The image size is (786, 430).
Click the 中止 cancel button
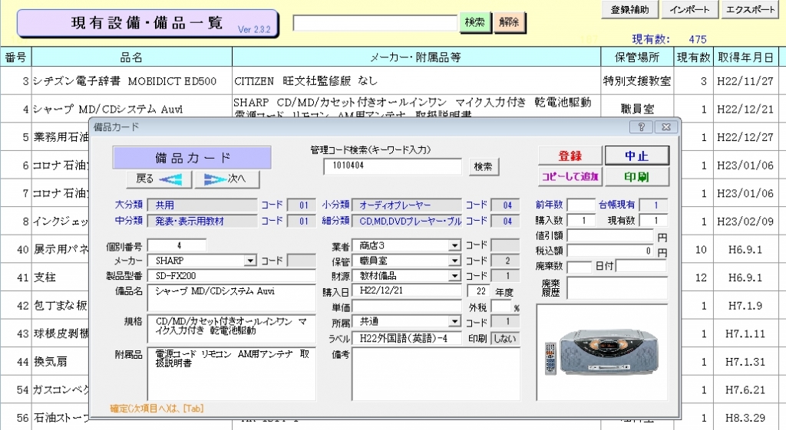point(636,156)
